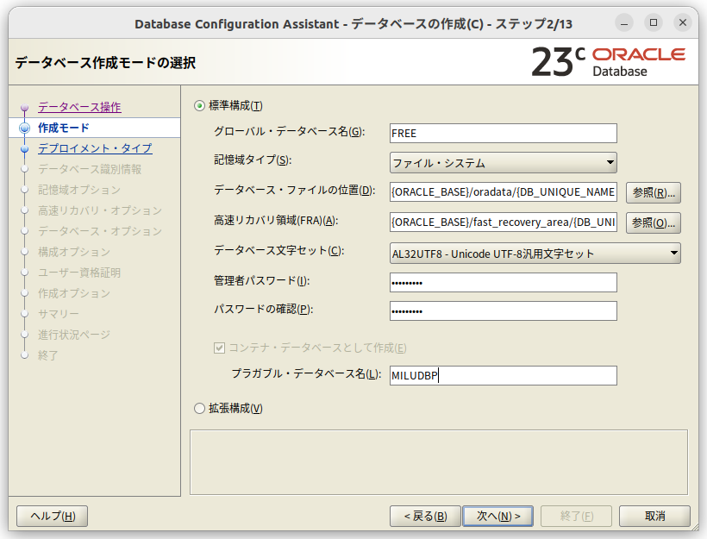Cancel the wizard with 取消
Screen dimensions: 707x539
tap(654, 516)
